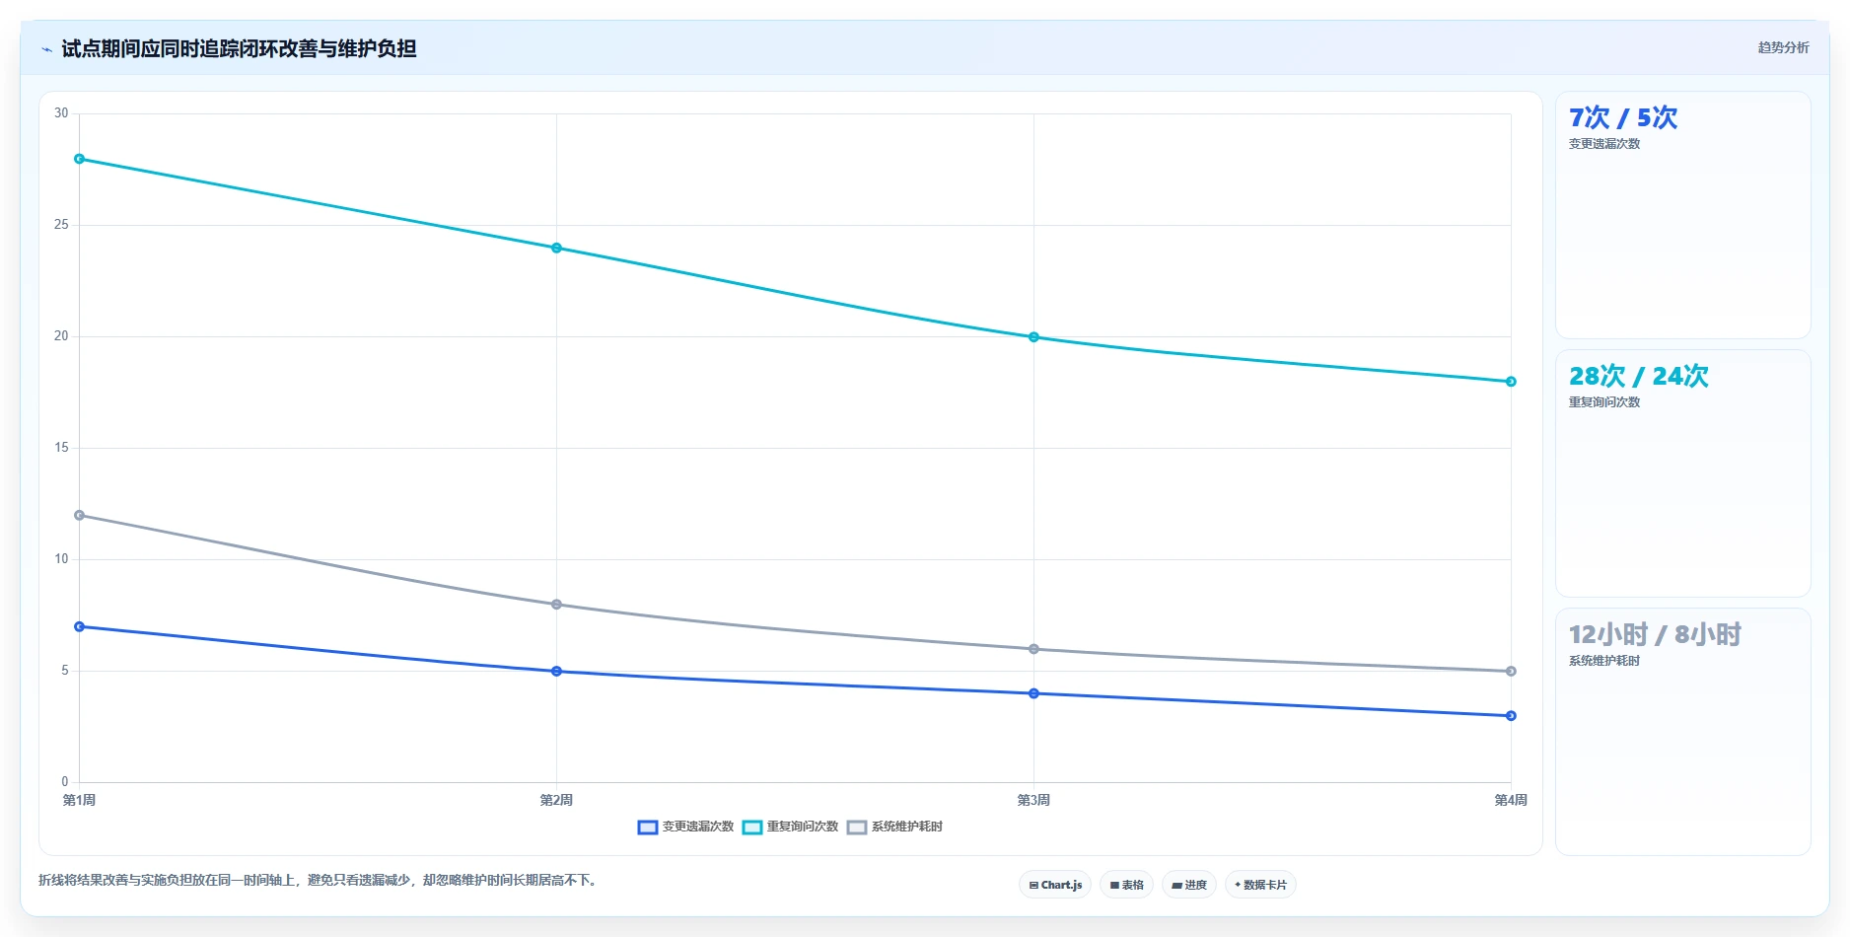Click the trend icon beside the panel title

pos(46,49)
